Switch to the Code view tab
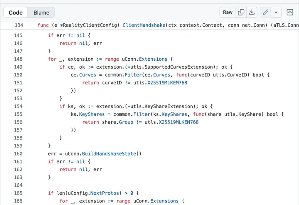Image resolution: width=299 pixels, height=205 pixels. pos(16,12)
